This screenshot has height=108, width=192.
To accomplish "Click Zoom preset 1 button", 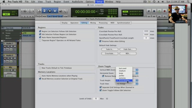I will (x=22, y=16).
